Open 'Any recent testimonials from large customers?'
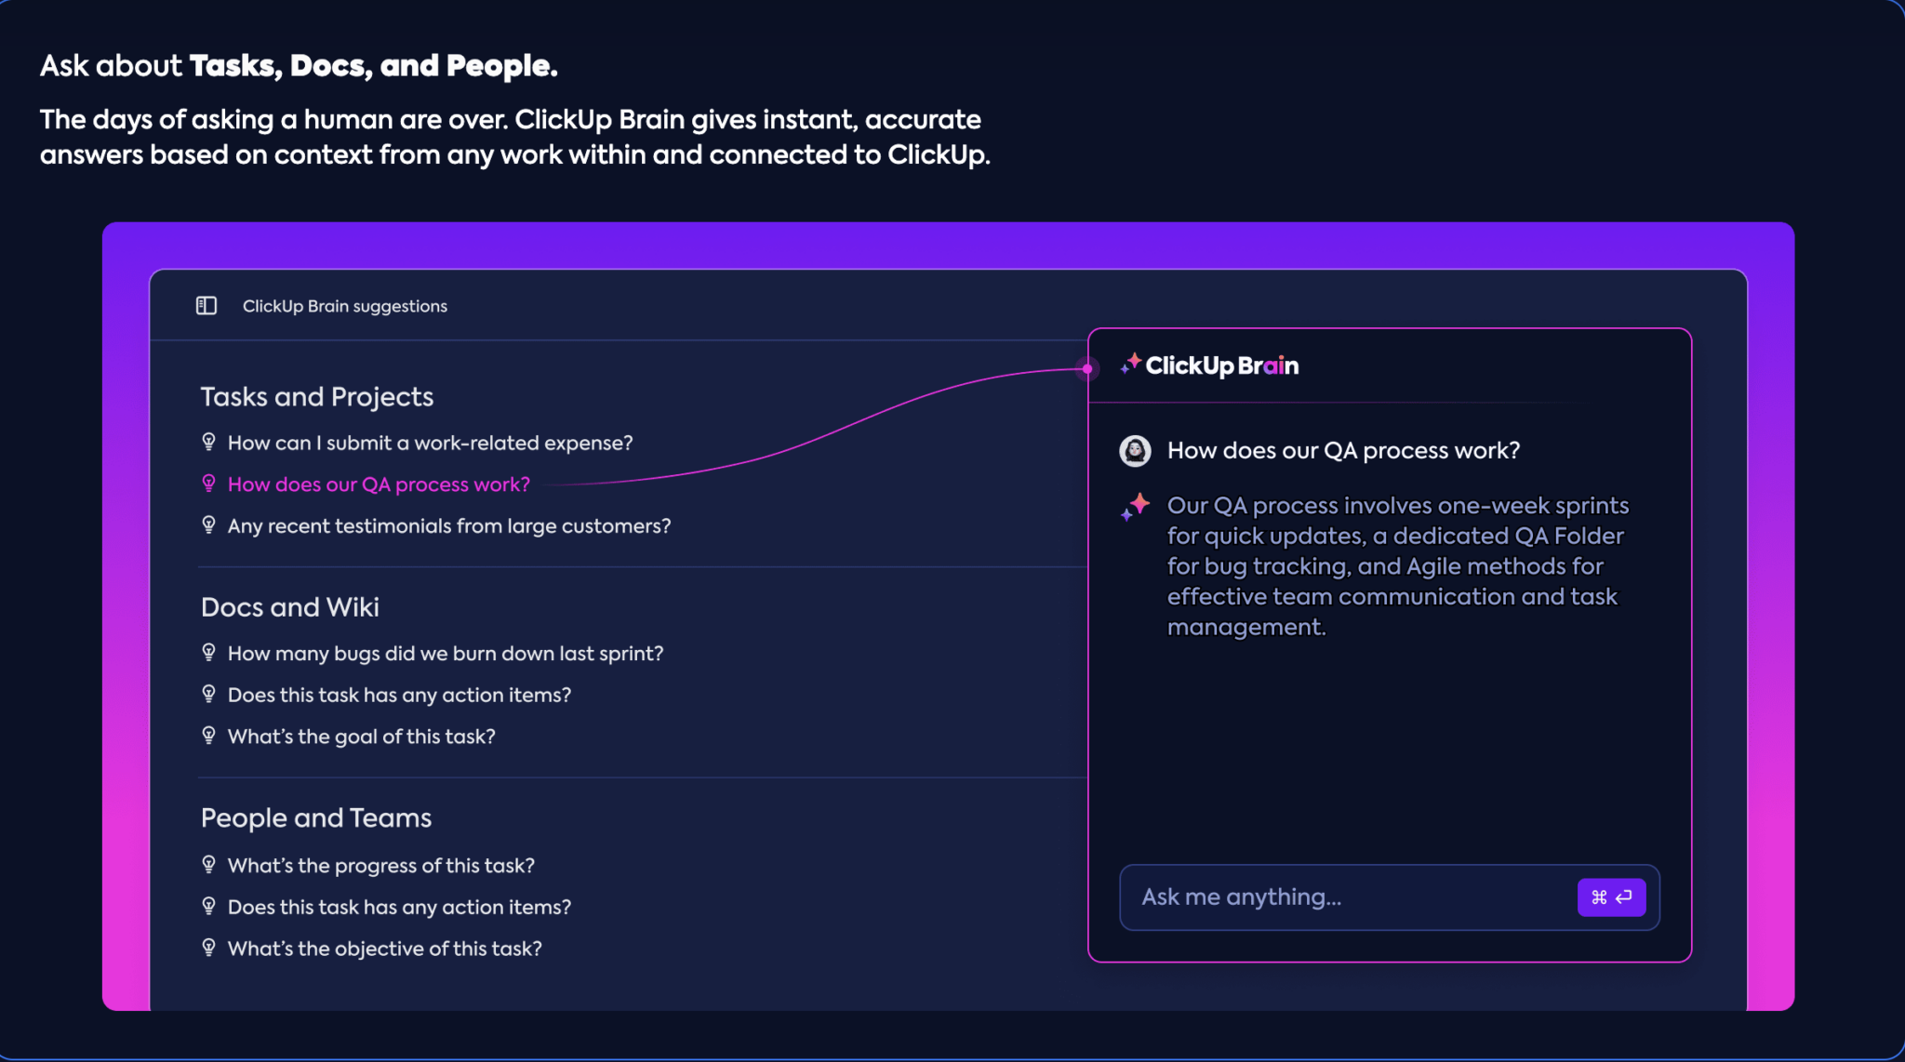 click(x=449, y=525)
